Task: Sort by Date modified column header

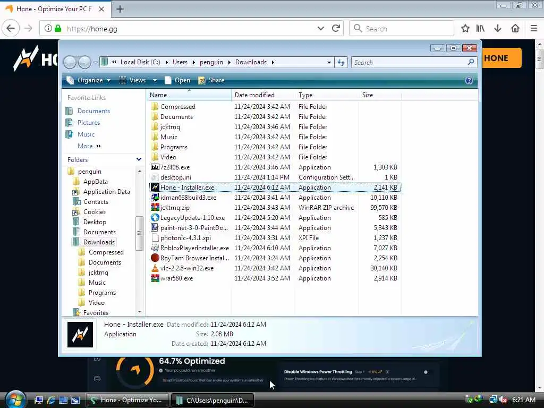Action: (263, 95)
